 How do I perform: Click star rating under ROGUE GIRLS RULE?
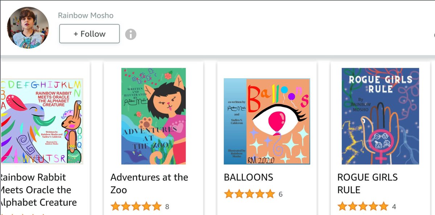pyautogui.click(x=363, y=207)
